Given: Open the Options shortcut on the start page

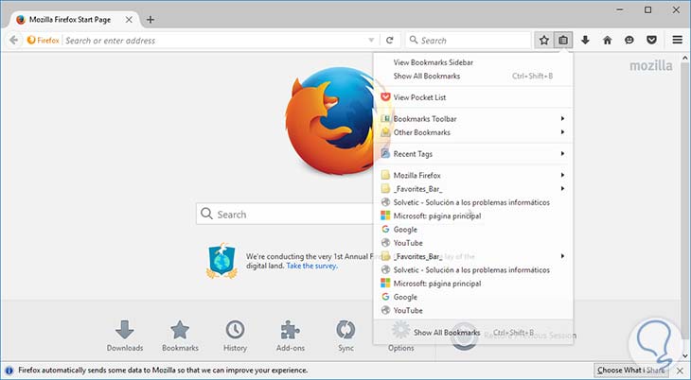Looking at the screenshot, I should [401, 348].
